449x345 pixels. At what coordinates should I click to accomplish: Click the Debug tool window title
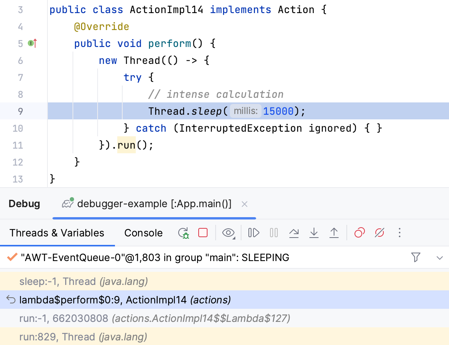click(24, 204)
